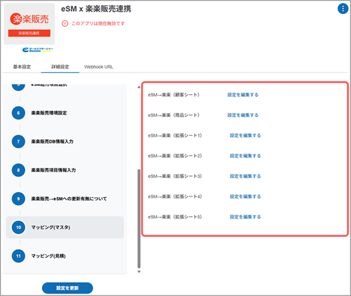Viewport: 351px width, 296px height.
Task: Edit settings for eSM→楽楽（拡張シート5）
Action: click(245, 217)
